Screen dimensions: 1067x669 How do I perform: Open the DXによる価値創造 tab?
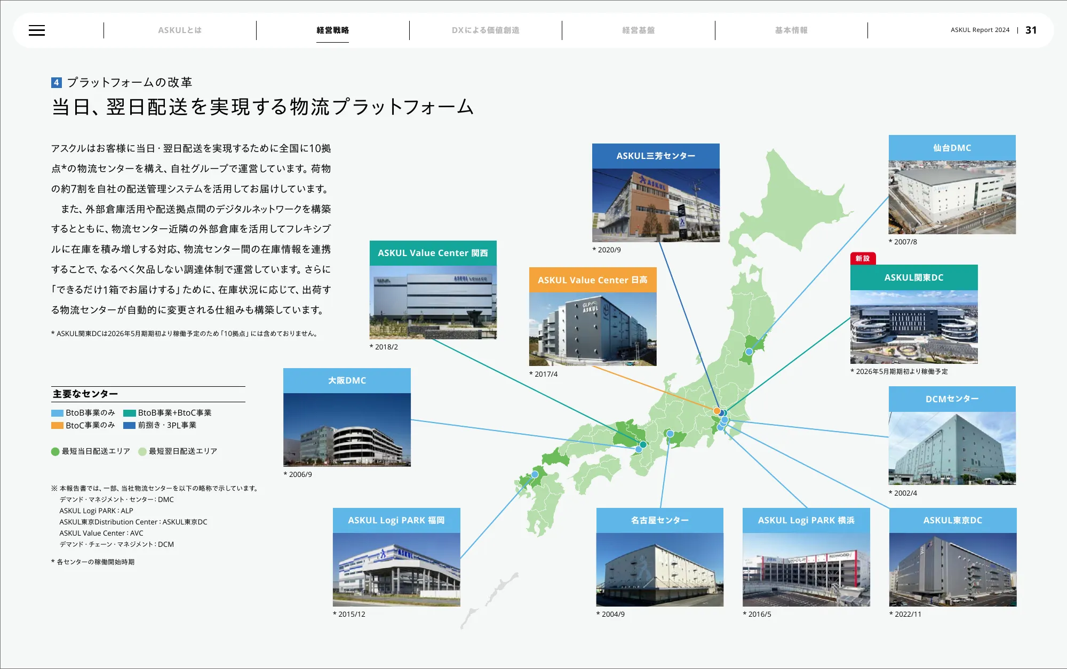pyautogui.click(x=485, y=30)
